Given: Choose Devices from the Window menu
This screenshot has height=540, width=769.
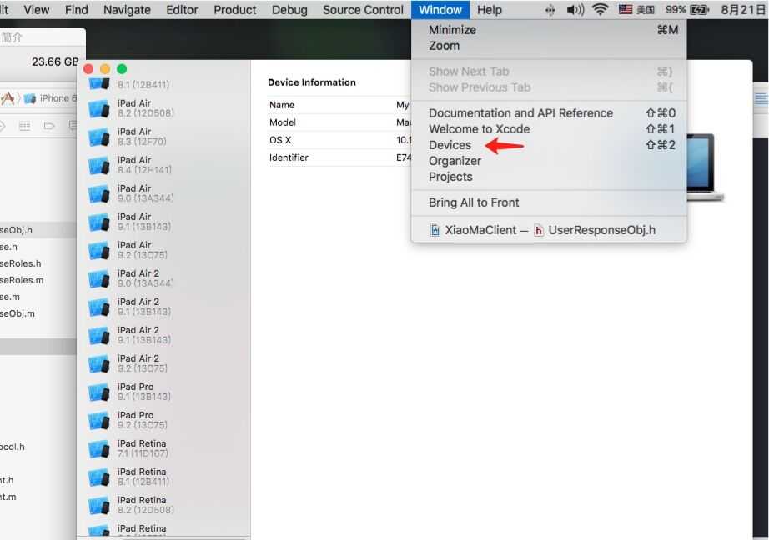Looking at the screenshot, I should click(549, 145).
